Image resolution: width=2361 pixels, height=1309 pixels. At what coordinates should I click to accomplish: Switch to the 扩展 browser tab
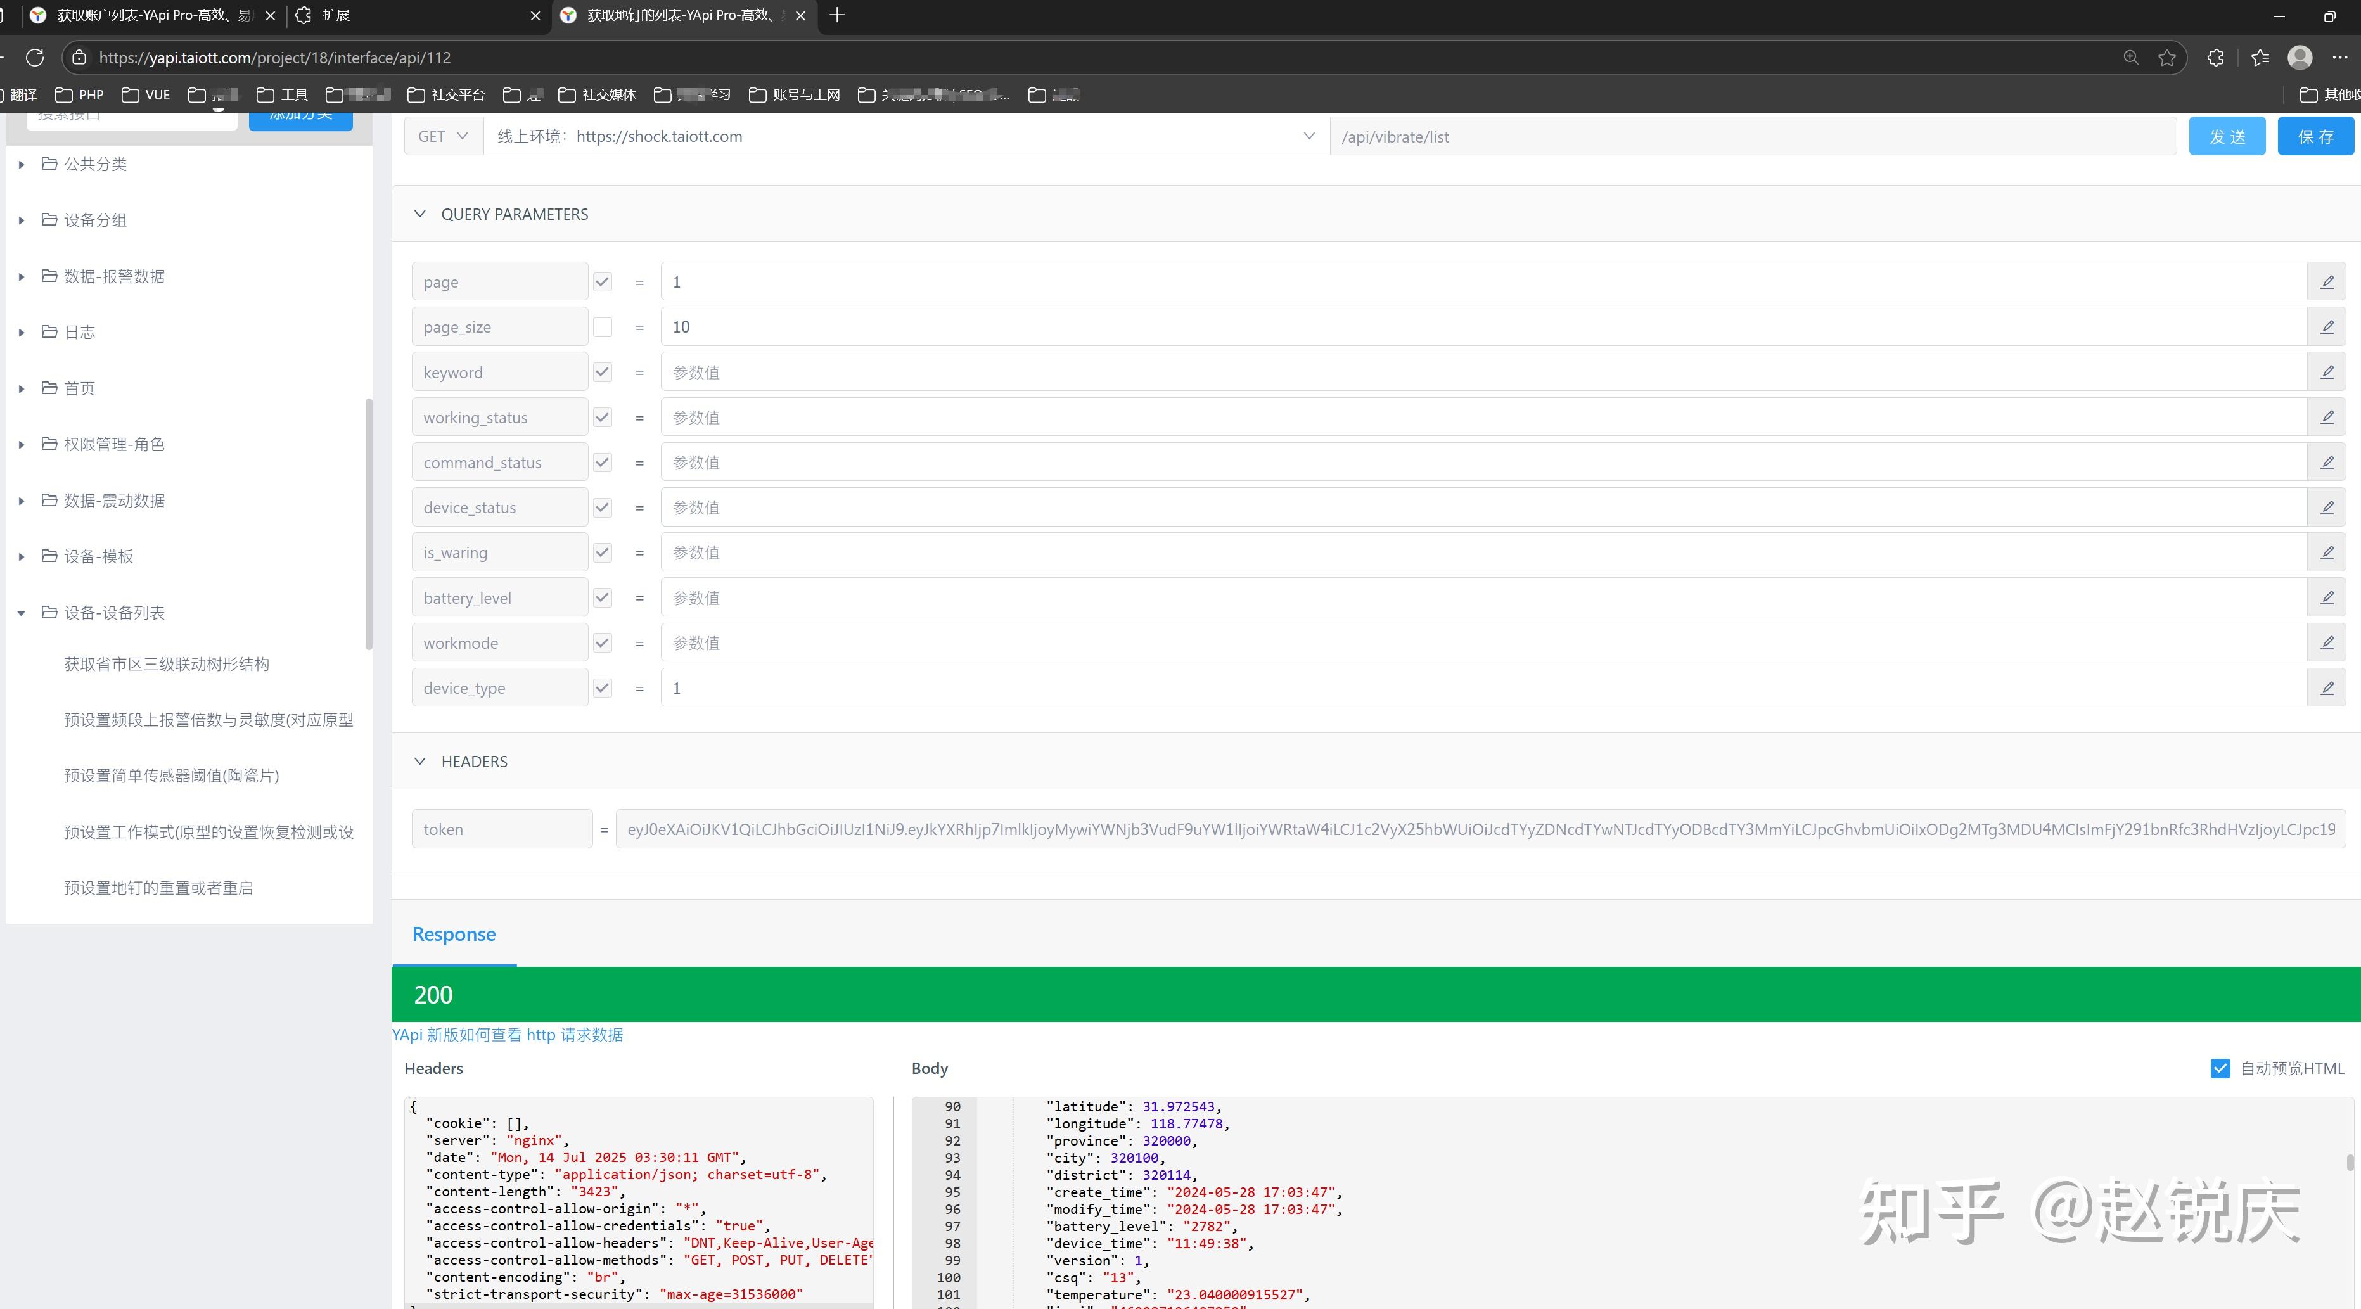(x=417, y=16)
